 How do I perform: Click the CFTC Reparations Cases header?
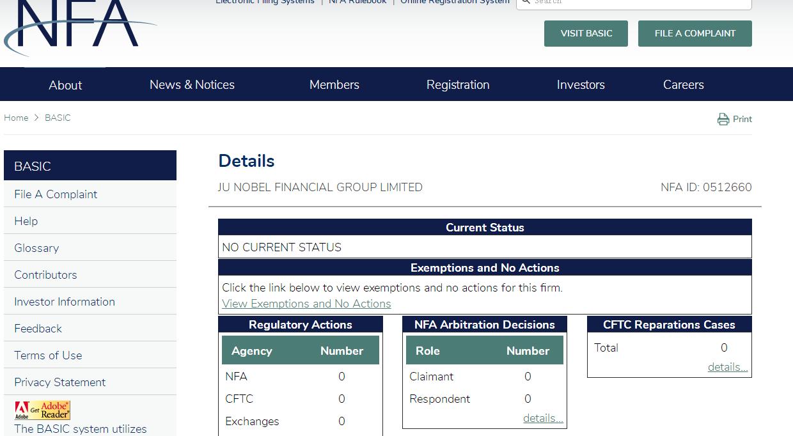tap(670, 324)
